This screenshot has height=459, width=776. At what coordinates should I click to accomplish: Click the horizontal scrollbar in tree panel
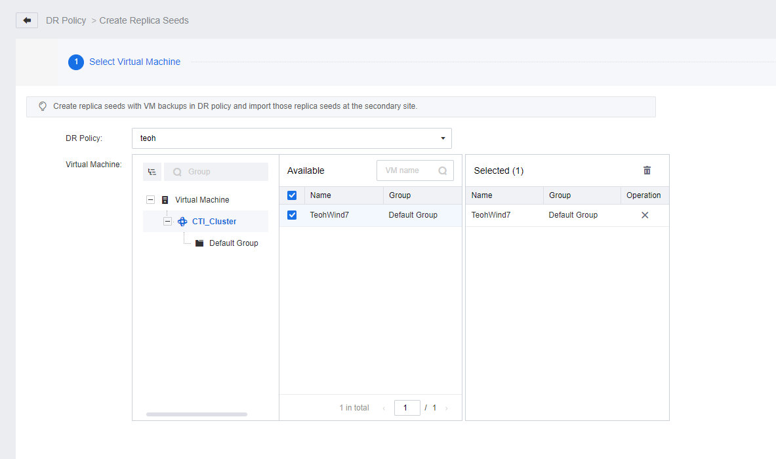coord(197,414)
